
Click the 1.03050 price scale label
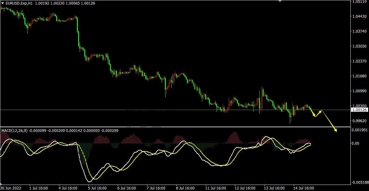coord(360,46)
